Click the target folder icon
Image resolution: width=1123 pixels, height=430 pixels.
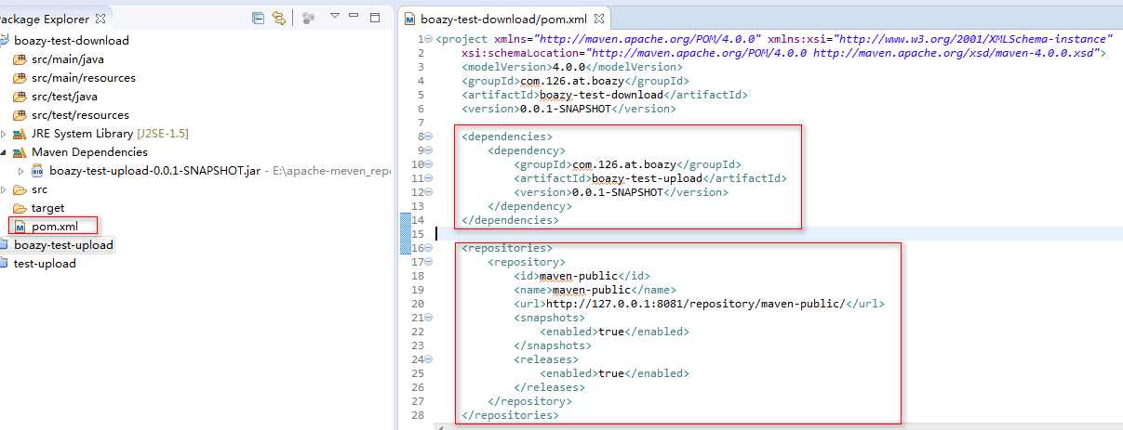tap(20, 207)
